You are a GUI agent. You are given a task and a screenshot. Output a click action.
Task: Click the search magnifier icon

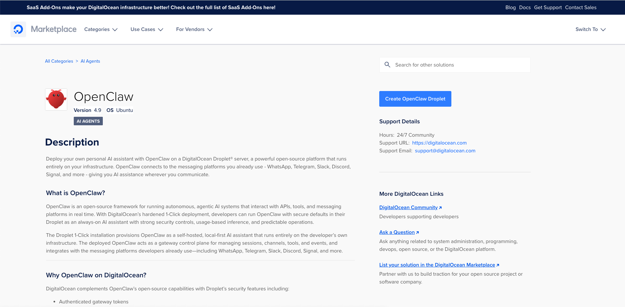point(387,65)
